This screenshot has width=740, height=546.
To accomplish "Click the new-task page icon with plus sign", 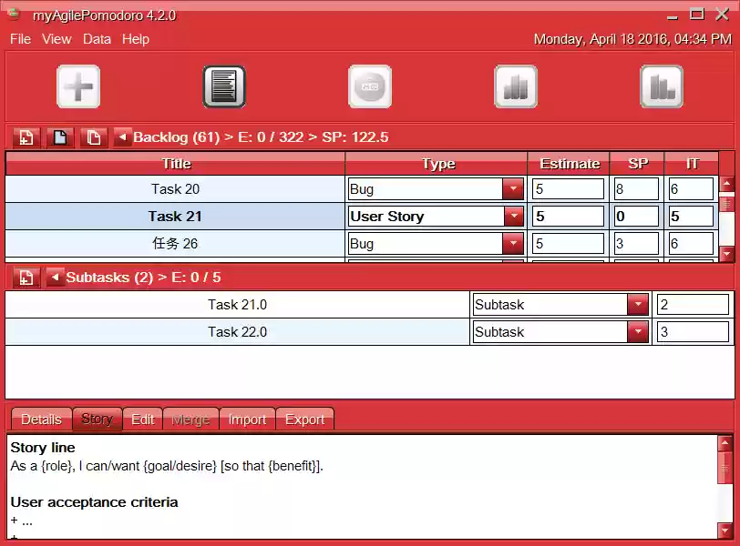I will tap(26, 136).
